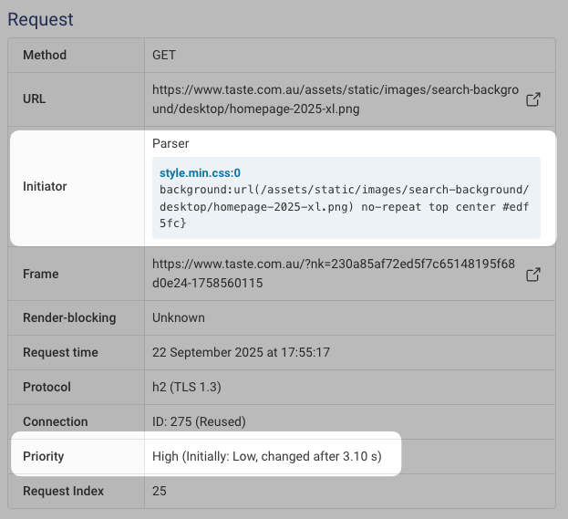Select the Request Index value 25
The height and width of the screenshot is (519, 568).
(x=160, y=491)
